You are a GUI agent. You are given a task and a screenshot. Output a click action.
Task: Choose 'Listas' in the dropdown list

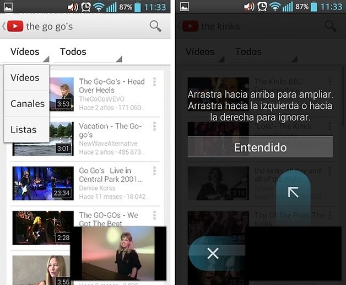point(26,129)
